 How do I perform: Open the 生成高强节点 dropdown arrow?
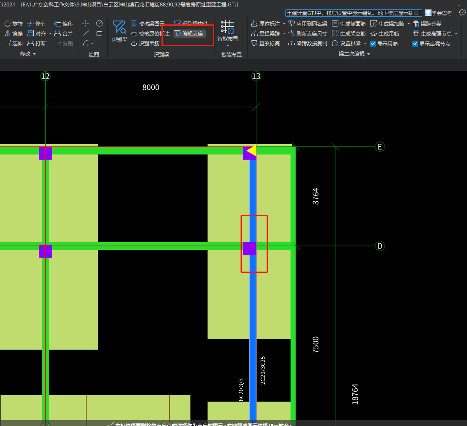click(456, 33)
